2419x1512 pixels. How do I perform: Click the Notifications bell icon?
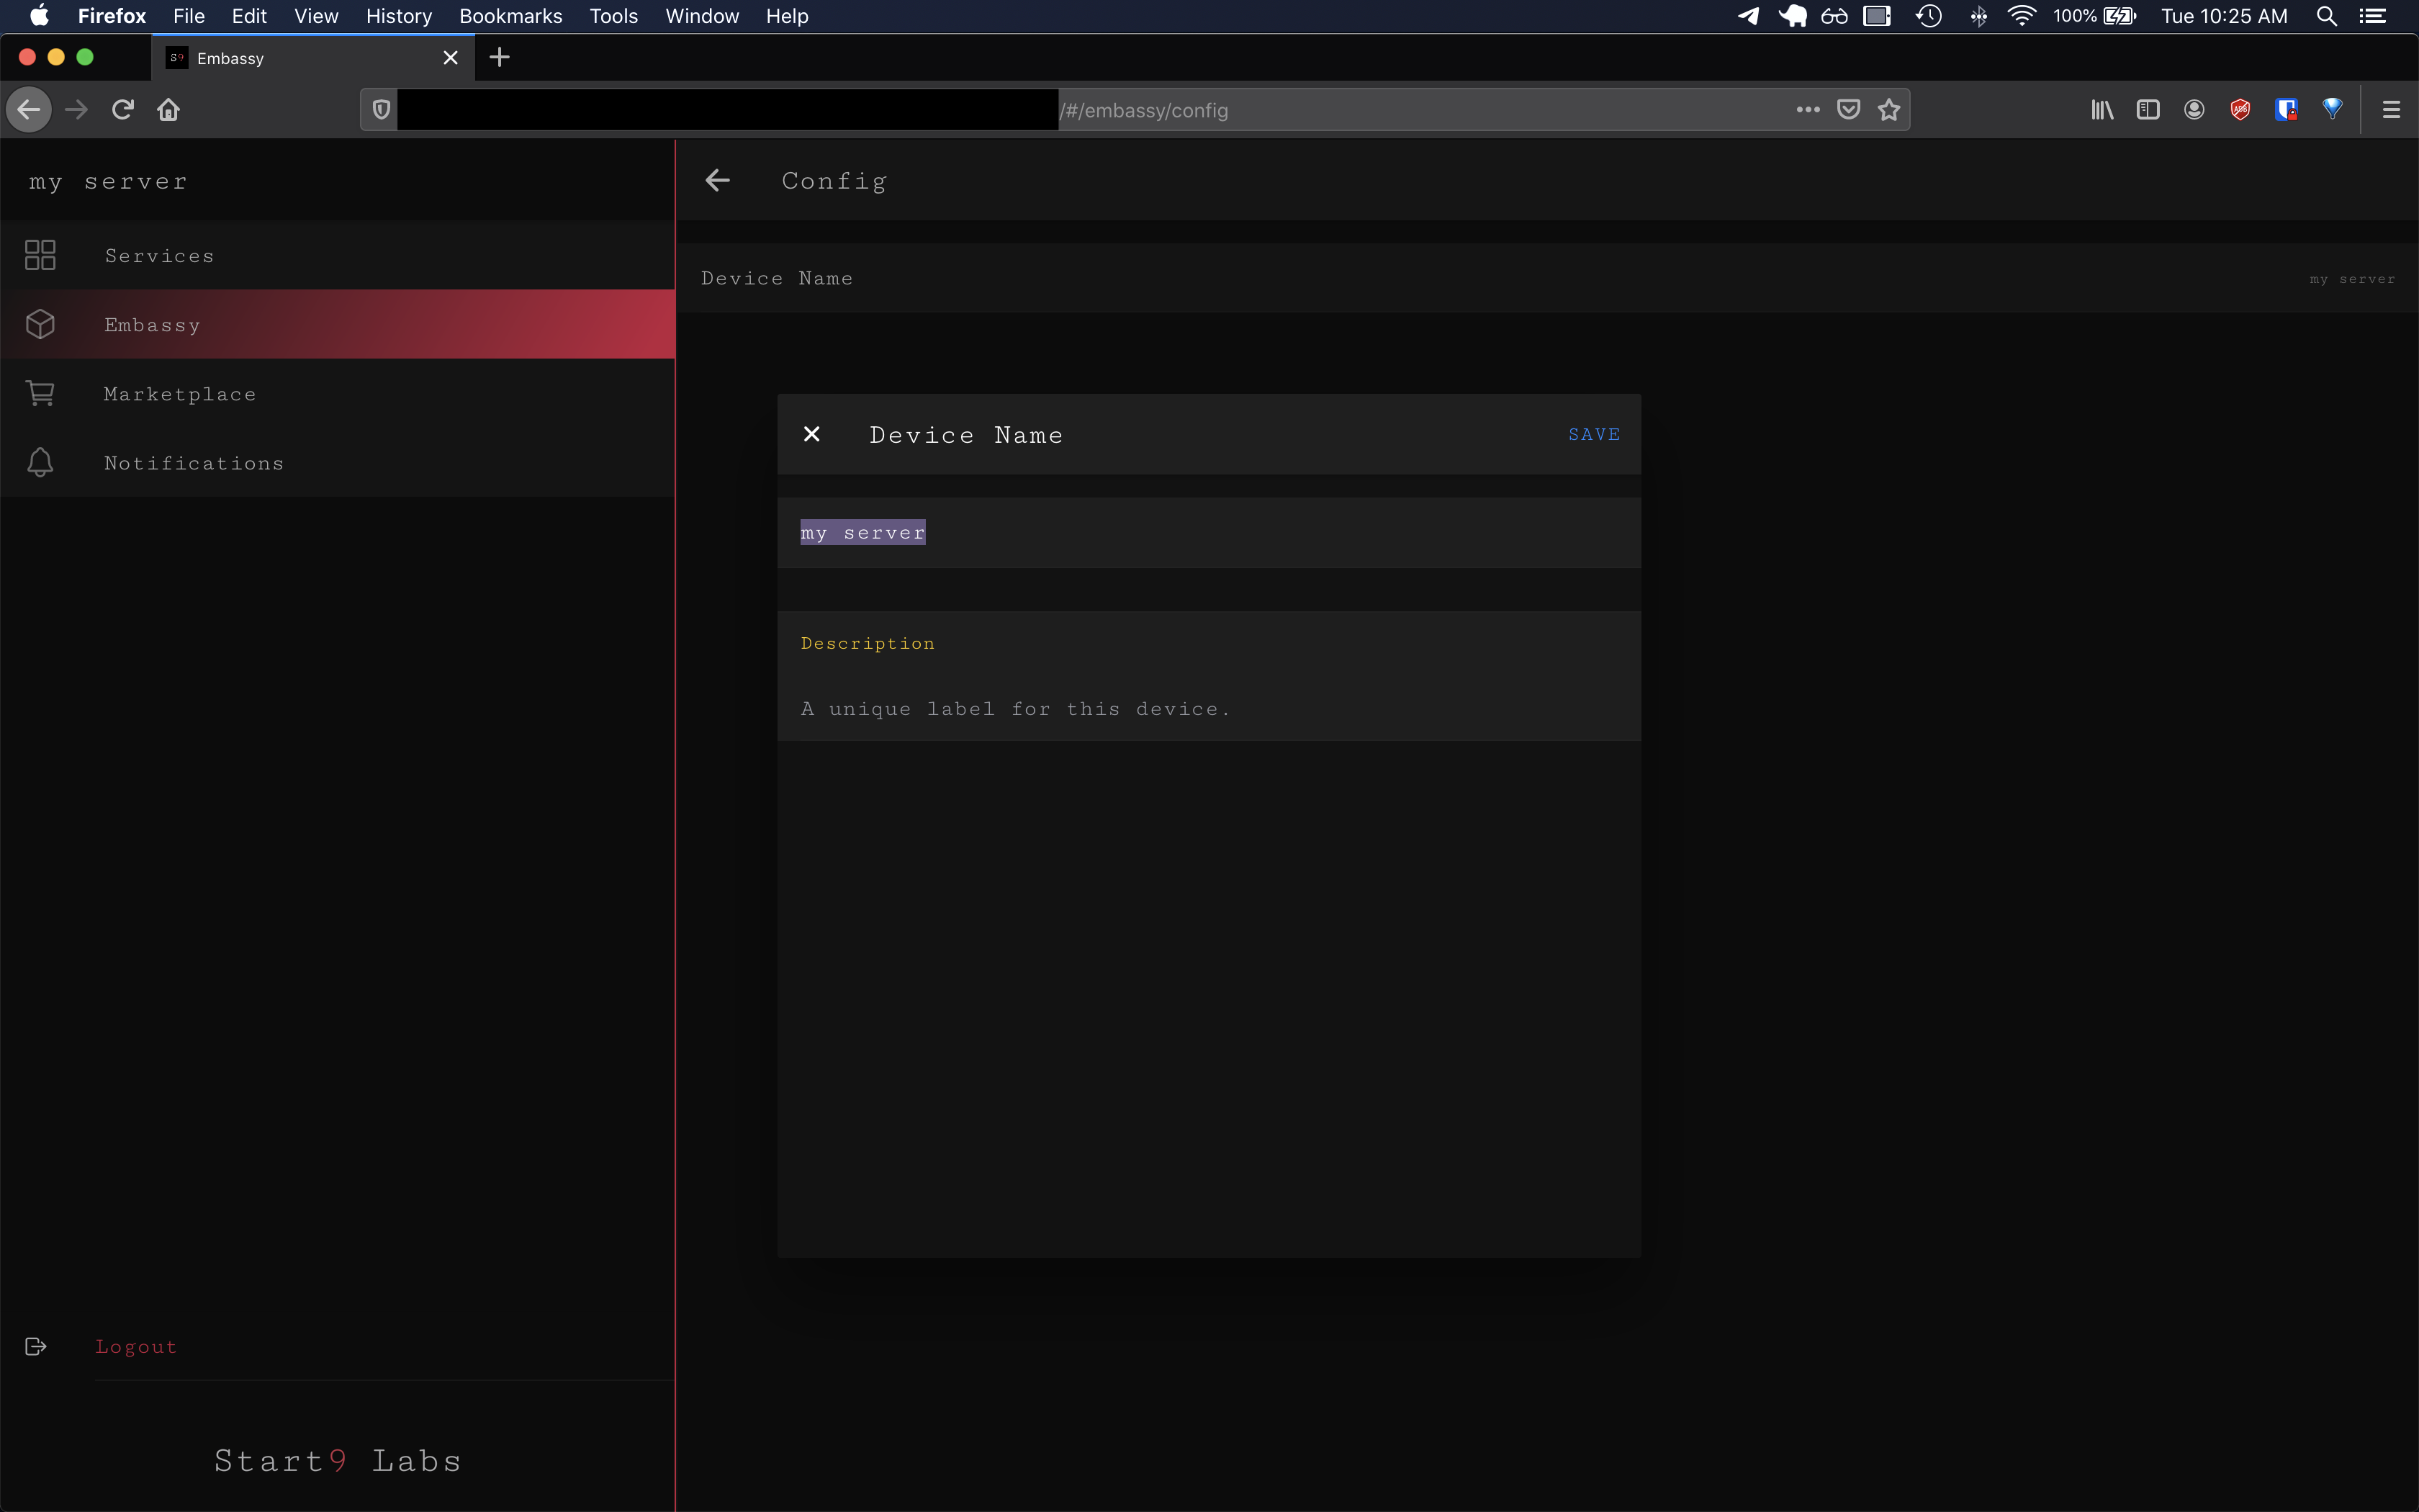(40, 462)
